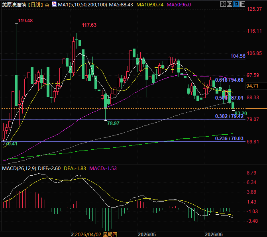267x237 pixels.
Task: Select the 0.618 \ 94.60 Fibonacci level
Action: (x=229, y=80)
